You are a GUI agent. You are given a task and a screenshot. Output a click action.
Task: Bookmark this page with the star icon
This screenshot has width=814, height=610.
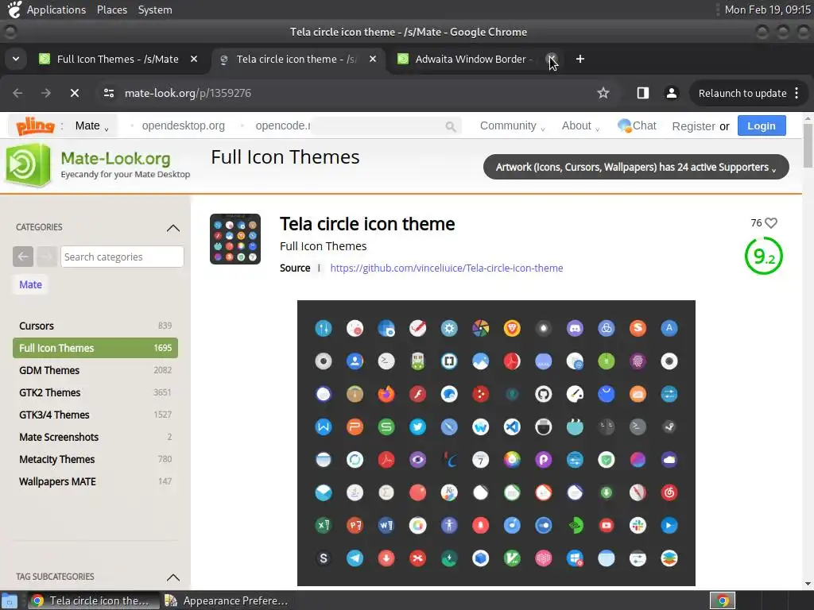pyautogui.click(x=603, y=93)
